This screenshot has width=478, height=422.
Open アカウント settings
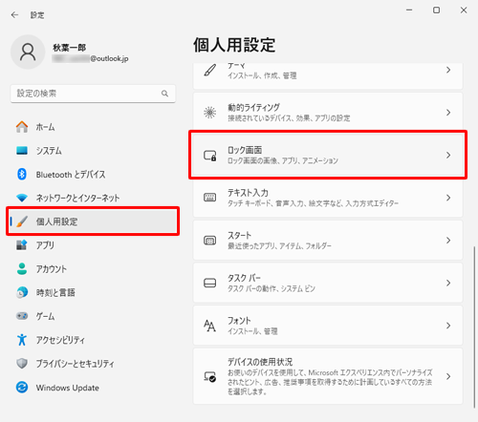(93, 269)
